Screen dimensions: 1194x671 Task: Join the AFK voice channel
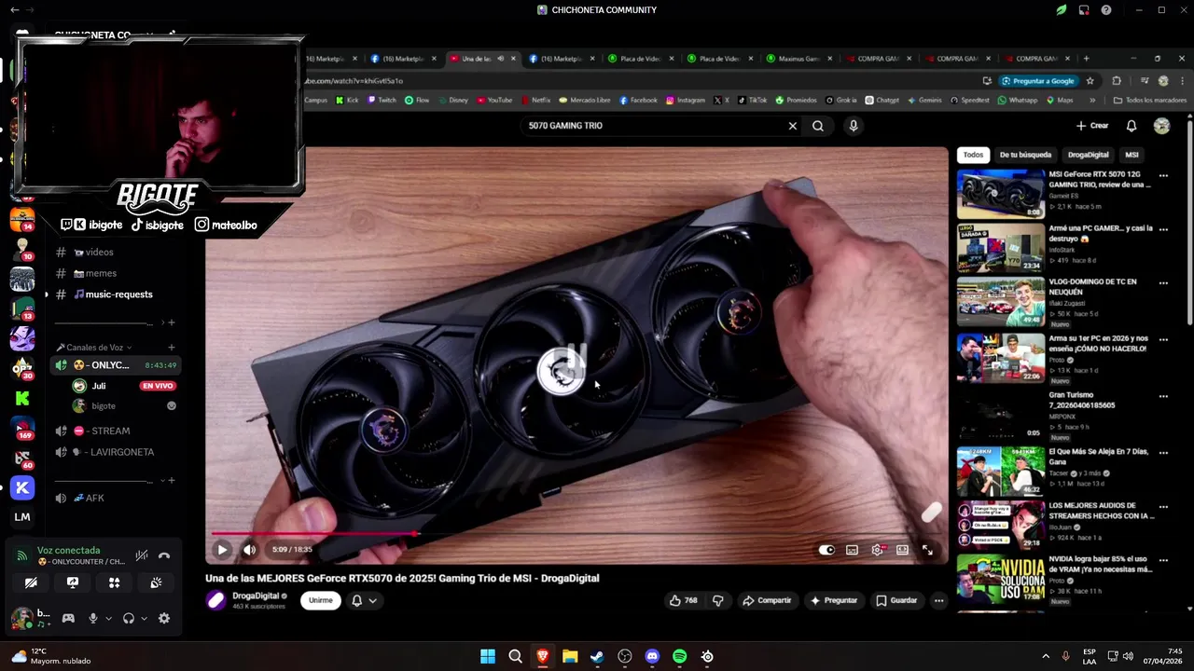(x=93, y=499)
